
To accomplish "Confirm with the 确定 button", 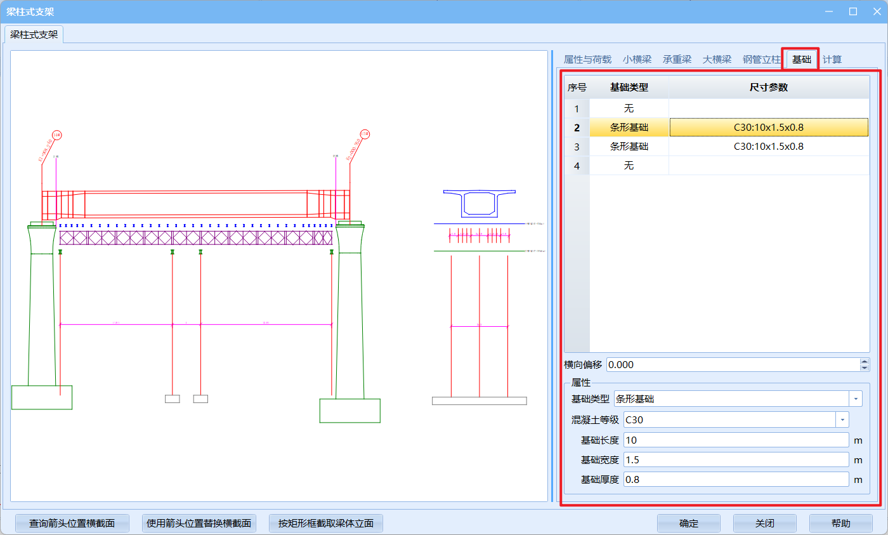I will coord(688,524).
